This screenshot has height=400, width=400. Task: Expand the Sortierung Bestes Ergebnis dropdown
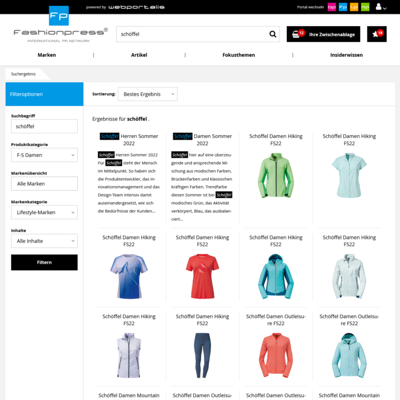[x=147, y=94]
